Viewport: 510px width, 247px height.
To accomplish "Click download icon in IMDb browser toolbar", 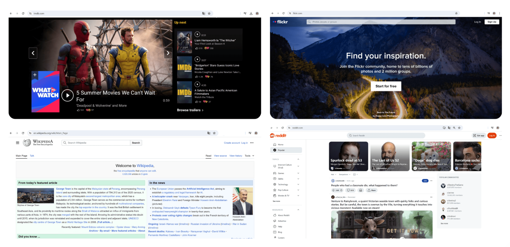I will click(251, 14).
